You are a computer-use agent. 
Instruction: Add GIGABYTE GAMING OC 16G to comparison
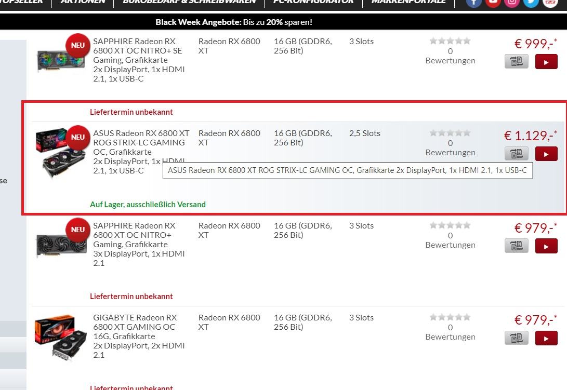pyautogui.click(x=517, y=338)
